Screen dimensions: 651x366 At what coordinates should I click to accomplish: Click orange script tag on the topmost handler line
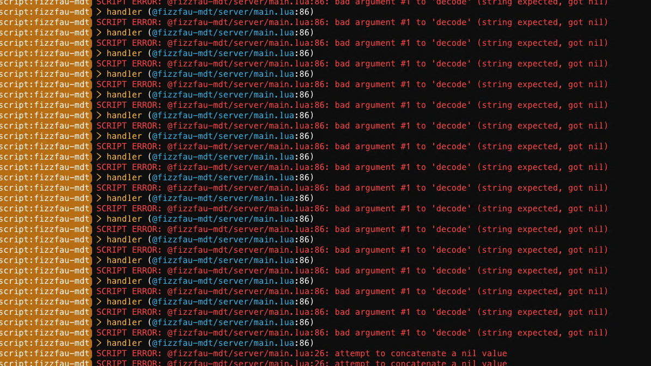tap(45, 12)
